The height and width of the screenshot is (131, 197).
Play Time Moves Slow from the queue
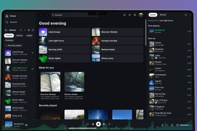(170, 114)
